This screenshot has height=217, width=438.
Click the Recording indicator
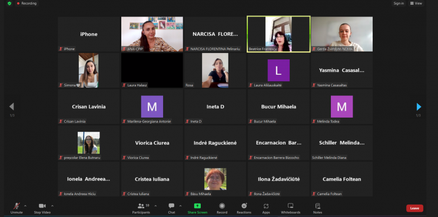(x=27, y=4)
